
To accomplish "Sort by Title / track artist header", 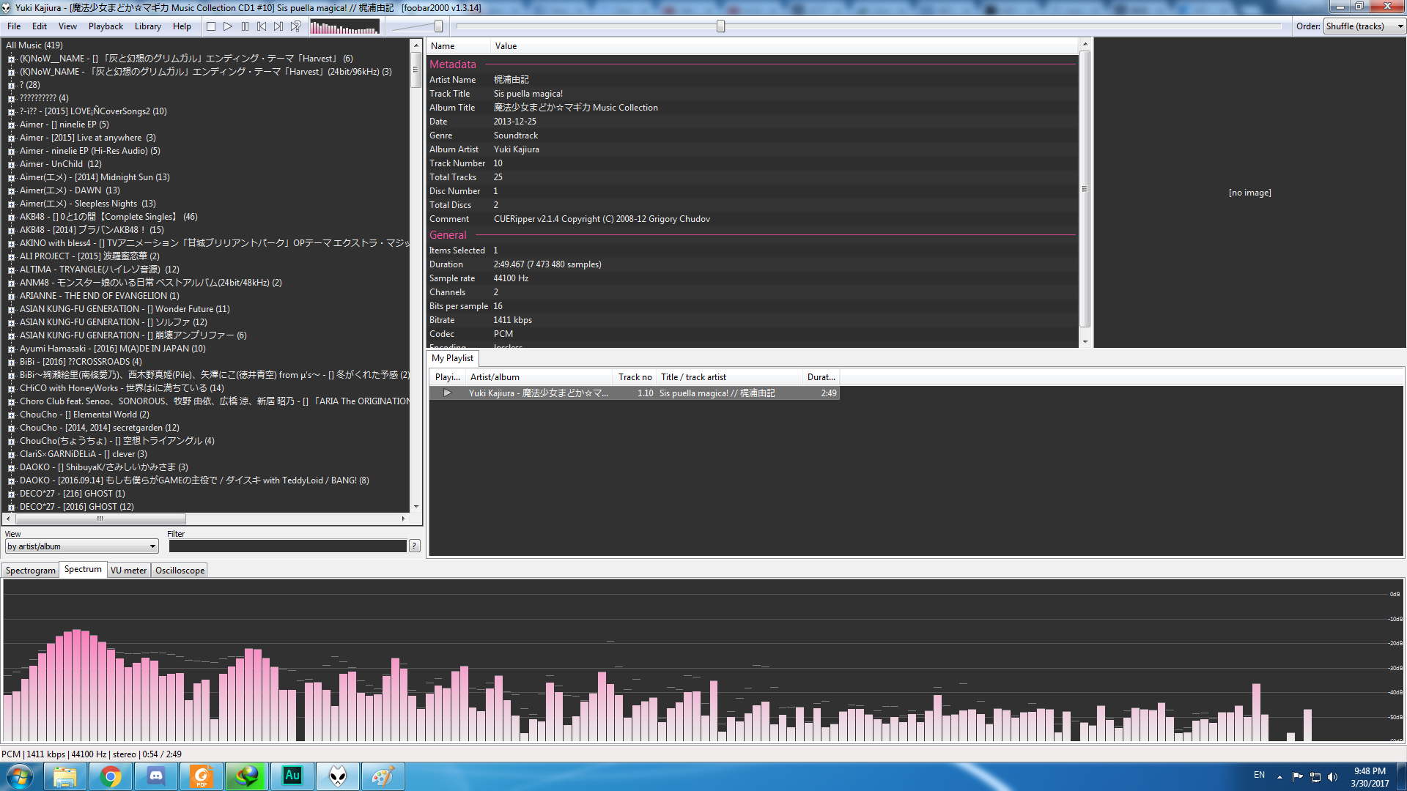I will (x=730, y=377).
